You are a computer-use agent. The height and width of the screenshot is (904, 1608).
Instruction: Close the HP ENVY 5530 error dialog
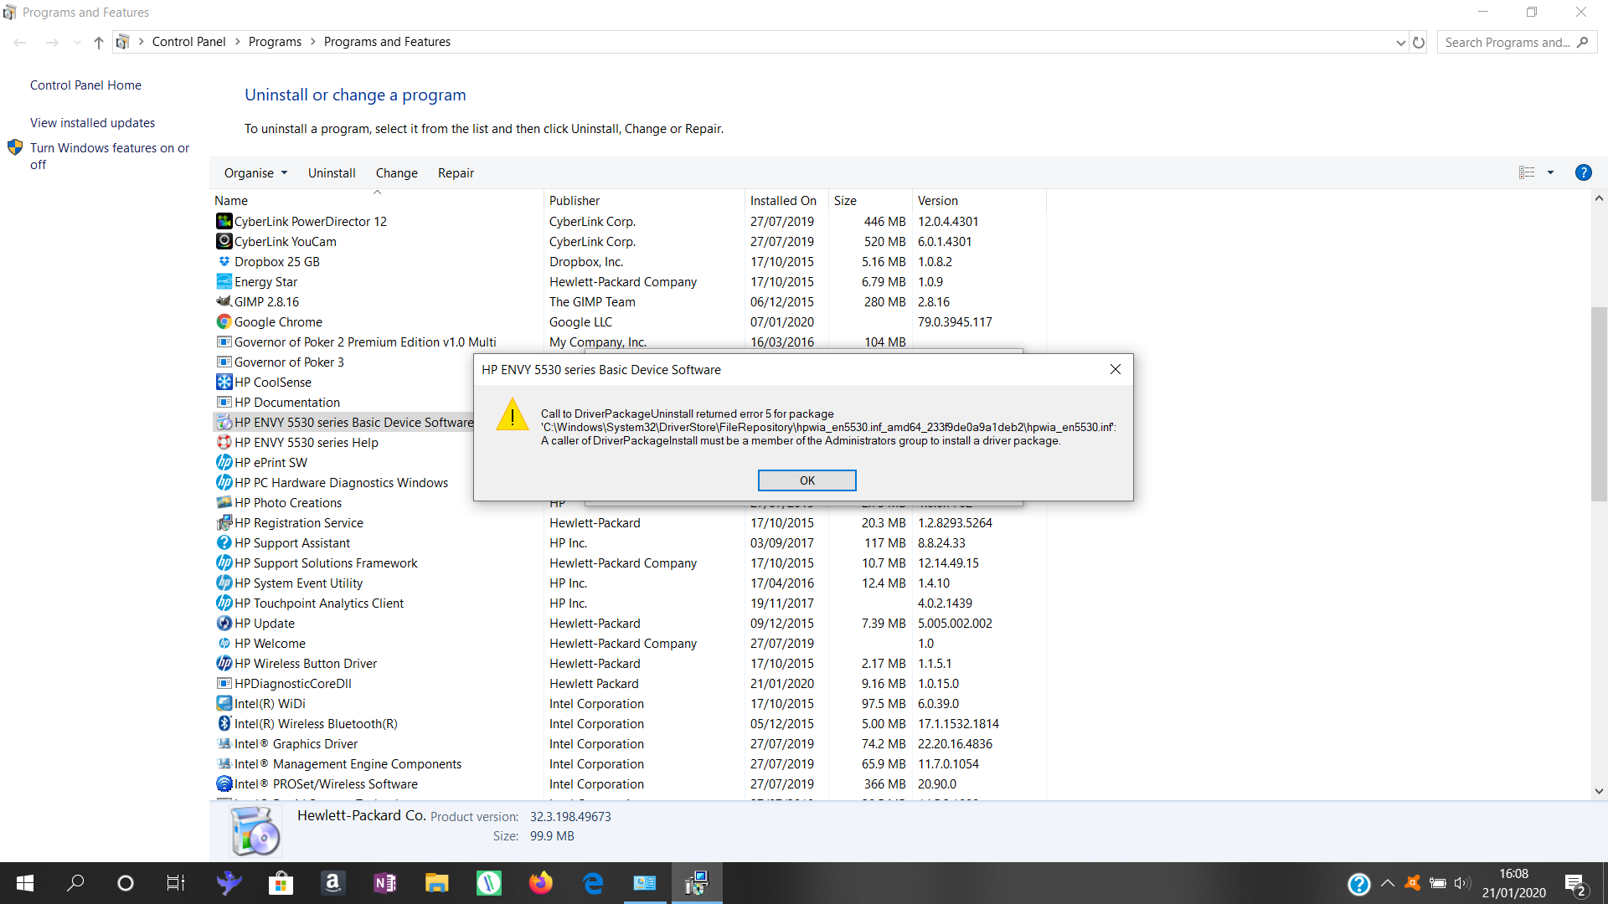click(1115, 369)
